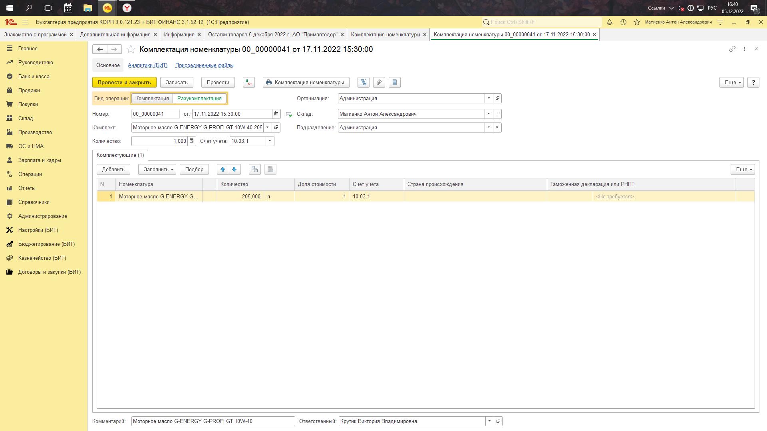Open Присоединенные файлы section

point(205,65)
